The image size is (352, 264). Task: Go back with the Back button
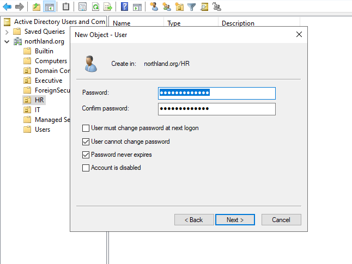point(194,220)
